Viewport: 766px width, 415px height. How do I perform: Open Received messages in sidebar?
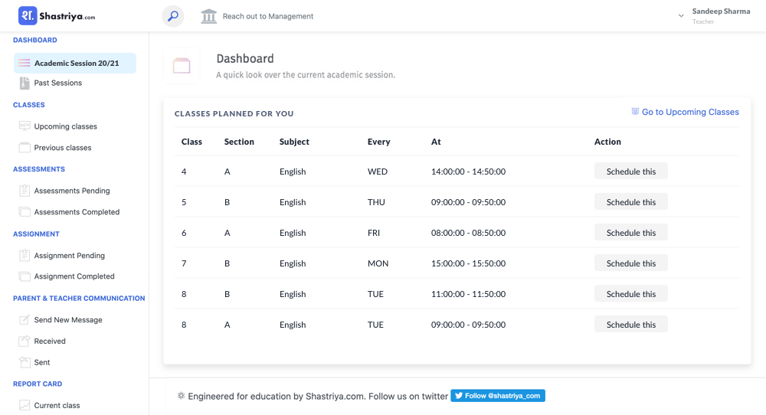click(50, 341)
